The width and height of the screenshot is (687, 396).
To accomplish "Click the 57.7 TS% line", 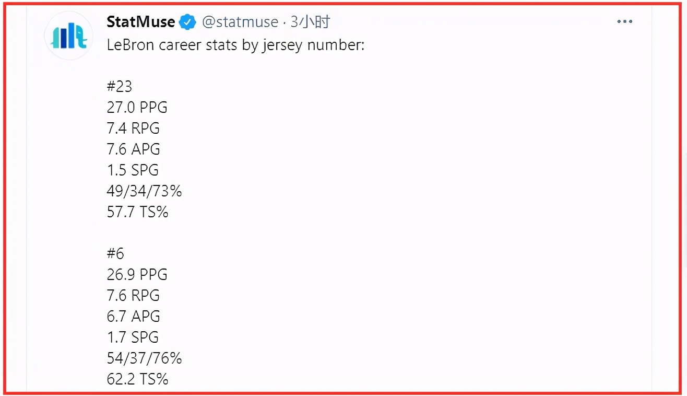I will (137, 212).
